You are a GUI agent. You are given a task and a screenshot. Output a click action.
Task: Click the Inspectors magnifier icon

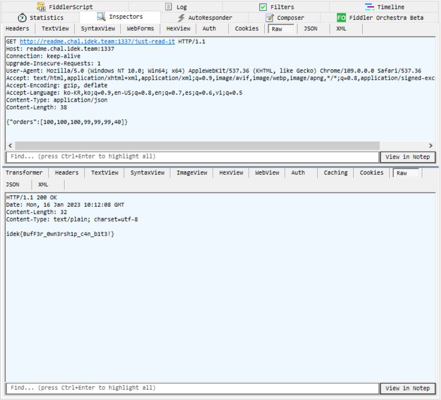coord(101,17)
